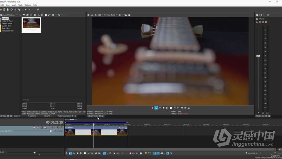The width and height of the screenshot is (282, 159).
Task: Adjust the playback Rate slider handle
Action: 35,153
